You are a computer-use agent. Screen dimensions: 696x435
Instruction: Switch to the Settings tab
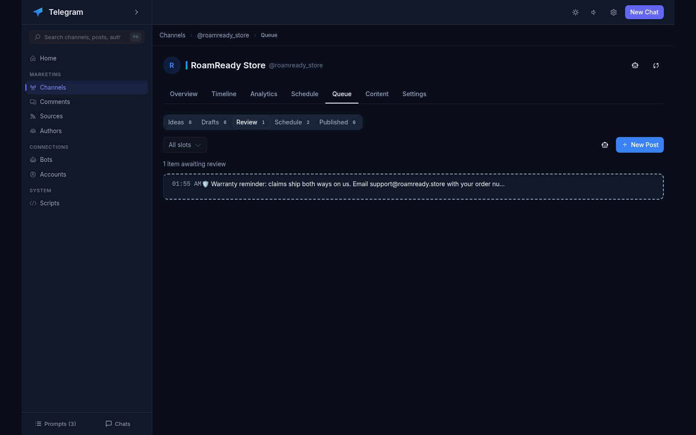[x=414, y=94]
